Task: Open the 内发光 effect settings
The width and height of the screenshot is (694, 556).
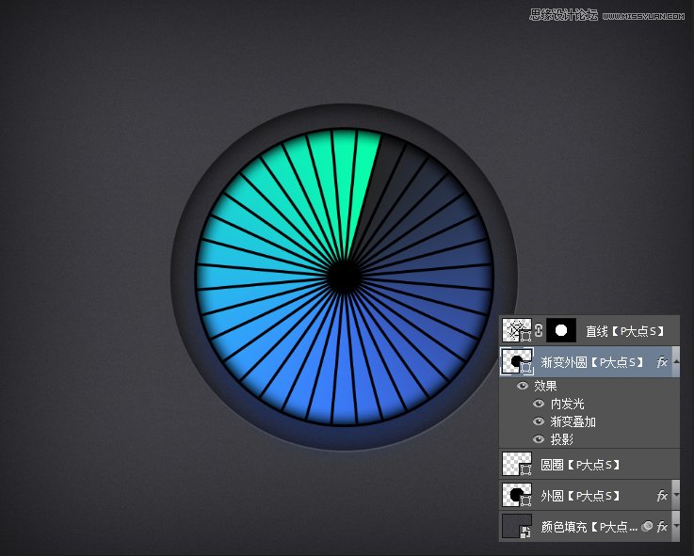Action: 568,404
